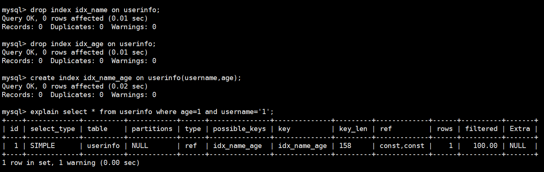Click the 'Extra' column header
This screenshot has width=544, height=172.
(520, 129)
